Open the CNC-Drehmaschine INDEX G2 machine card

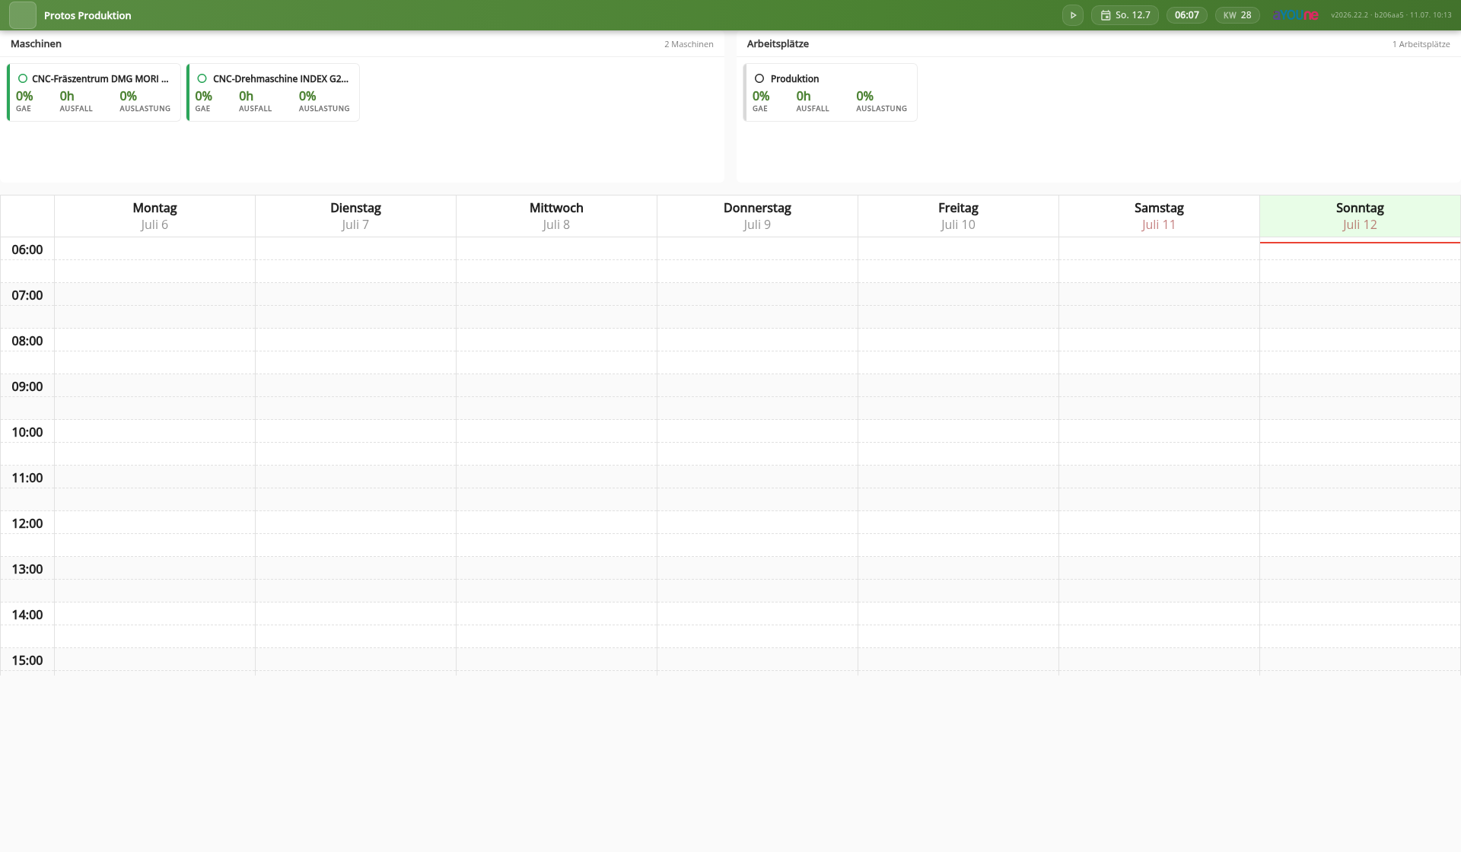click(273, 92)
